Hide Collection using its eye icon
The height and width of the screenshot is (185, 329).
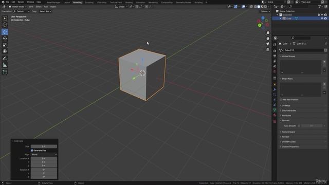[x=322, y=15]
